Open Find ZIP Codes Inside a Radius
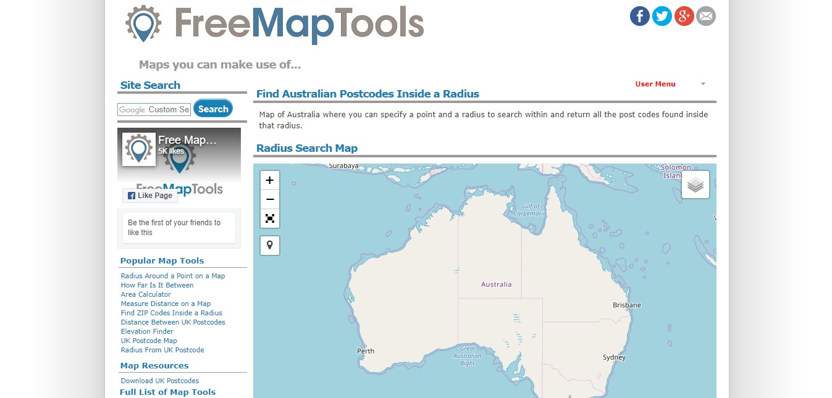Image resolution: width=832 pixels, height=398 pixels. pos(171,313)
